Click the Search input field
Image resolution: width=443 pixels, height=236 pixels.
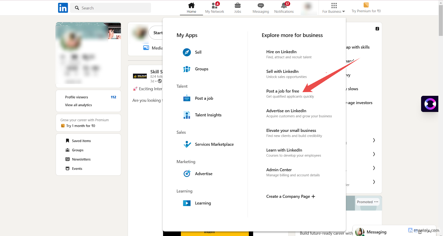click(110, 8)
